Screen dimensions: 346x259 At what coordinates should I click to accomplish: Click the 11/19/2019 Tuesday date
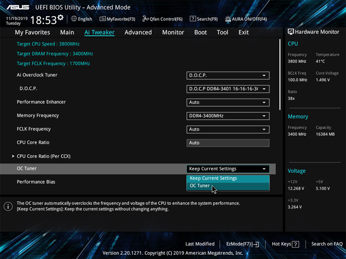(16, 21)
